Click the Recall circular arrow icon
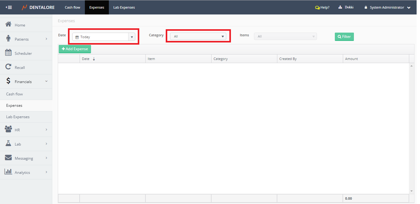420x204 pixels. (x=8, y=67)
